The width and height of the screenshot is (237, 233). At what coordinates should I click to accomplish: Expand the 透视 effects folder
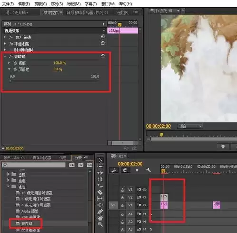[x=8, y=174]
